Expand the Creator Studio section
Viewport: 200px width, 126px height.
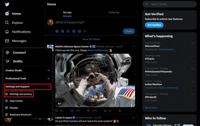point(27,70)
